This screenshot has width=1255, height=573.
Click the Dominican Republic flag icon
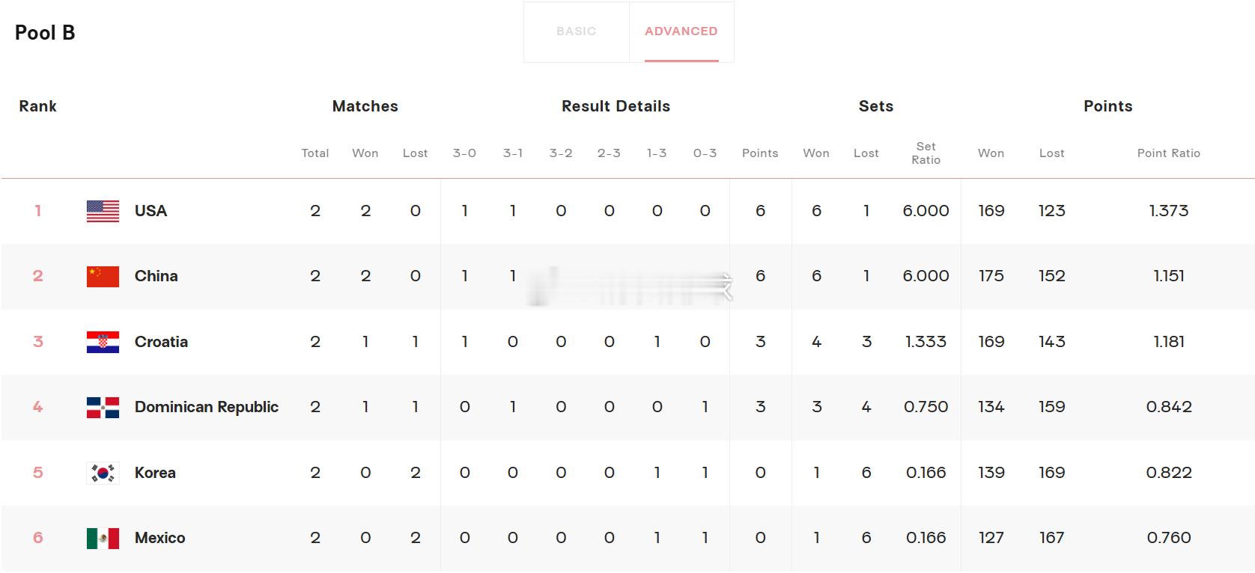pyautogui.click(x=103, y=407)
